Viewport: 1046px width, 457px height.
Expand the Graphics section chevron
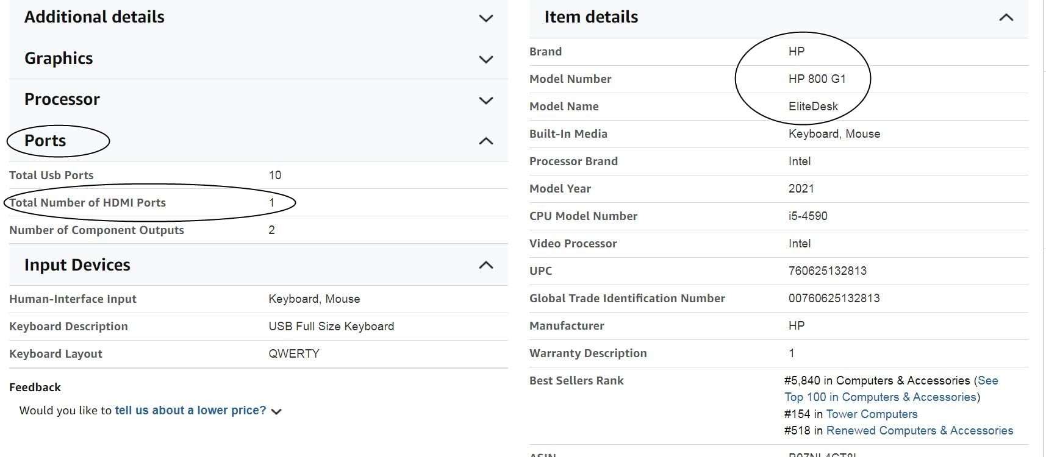click(x=486, y=59)
